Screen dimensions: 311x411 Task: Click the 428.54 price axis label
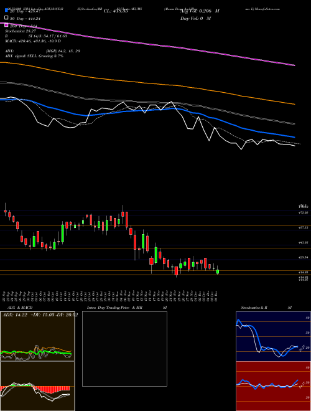pos(304,257)
